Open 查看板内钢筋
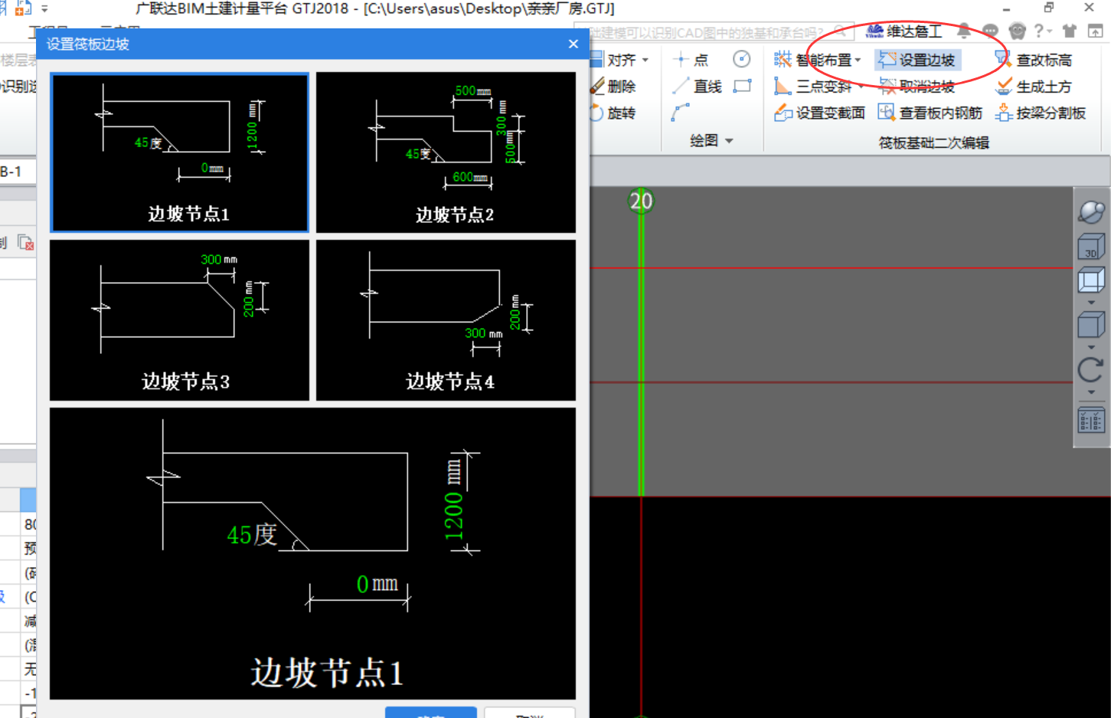The width and height of the screenshot is (1111, 718). pos(930,113)
